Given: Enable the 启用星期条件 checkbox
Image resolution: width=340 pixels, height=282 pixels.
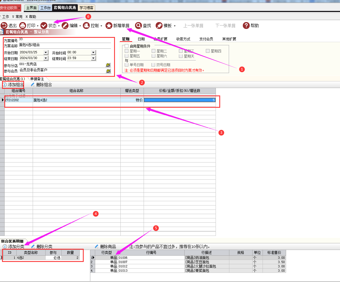Looking at the screenshot, I should 127,46.
